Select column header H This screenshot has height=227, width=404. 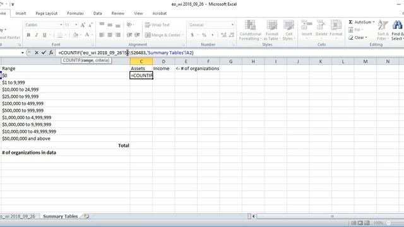[253, 61]
